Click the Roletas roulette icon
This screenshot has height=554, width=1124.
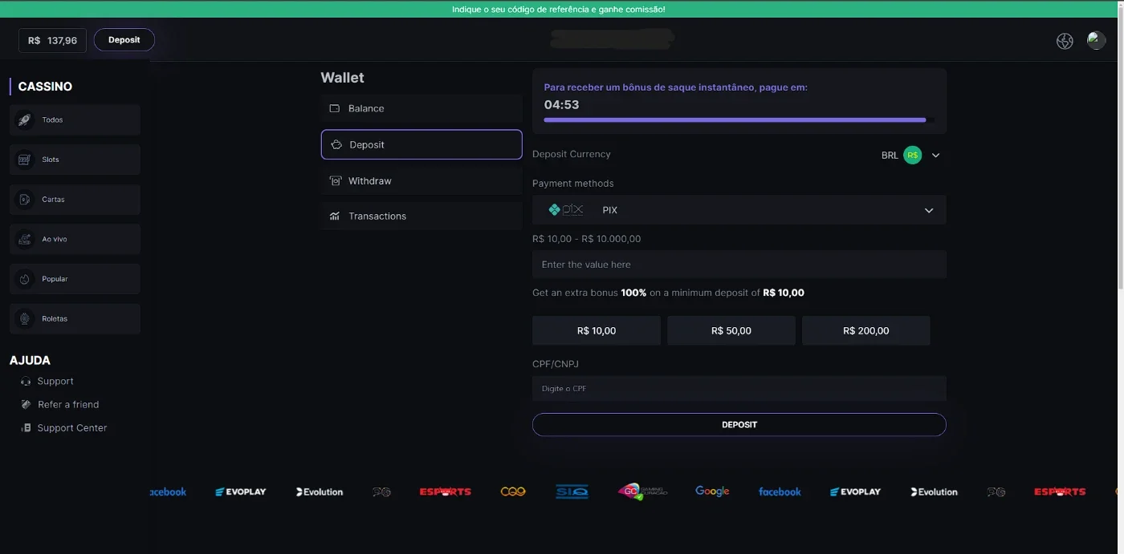pyautogui.click(x=24, y=319)
